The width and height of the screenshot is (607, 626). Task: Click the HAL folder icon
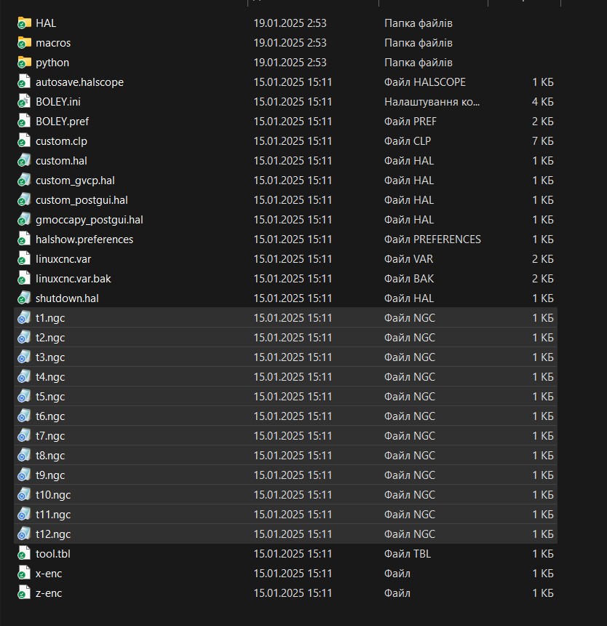point(24,23)
